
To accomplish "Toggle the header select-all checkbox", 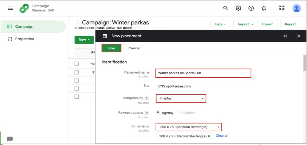I will click(77, 64).
